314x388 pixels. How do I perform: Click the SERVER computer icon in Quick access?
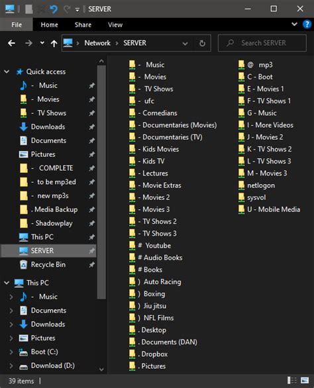point(23,251)
